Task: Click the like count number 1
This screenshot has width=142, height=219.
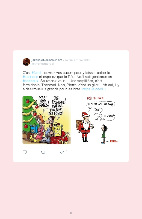Action: point(67,152)
